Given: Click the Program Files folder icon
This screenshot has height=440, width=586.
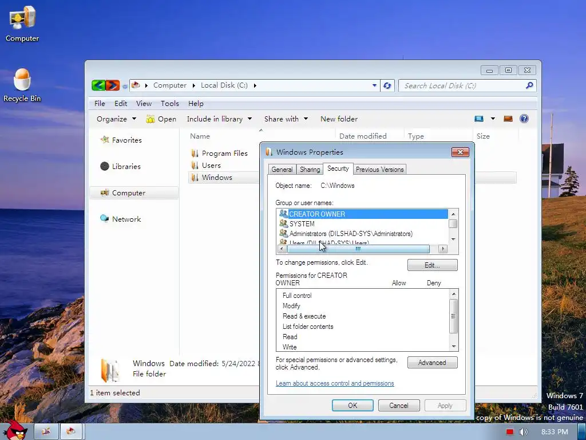Looking at the screenshot, I should [x=195, y=153].
